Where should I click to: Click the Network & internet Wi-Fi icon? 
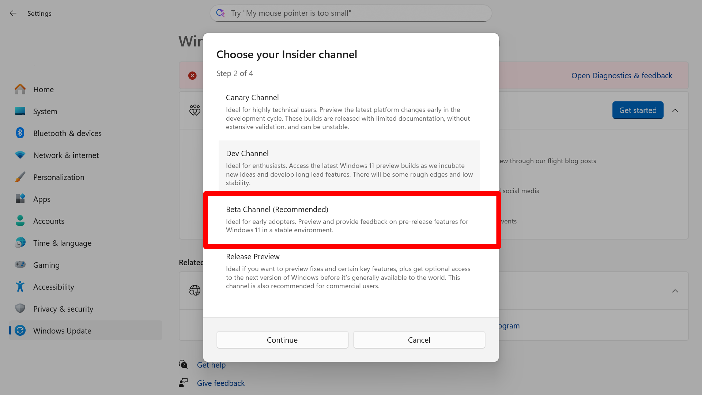(20, 155)
